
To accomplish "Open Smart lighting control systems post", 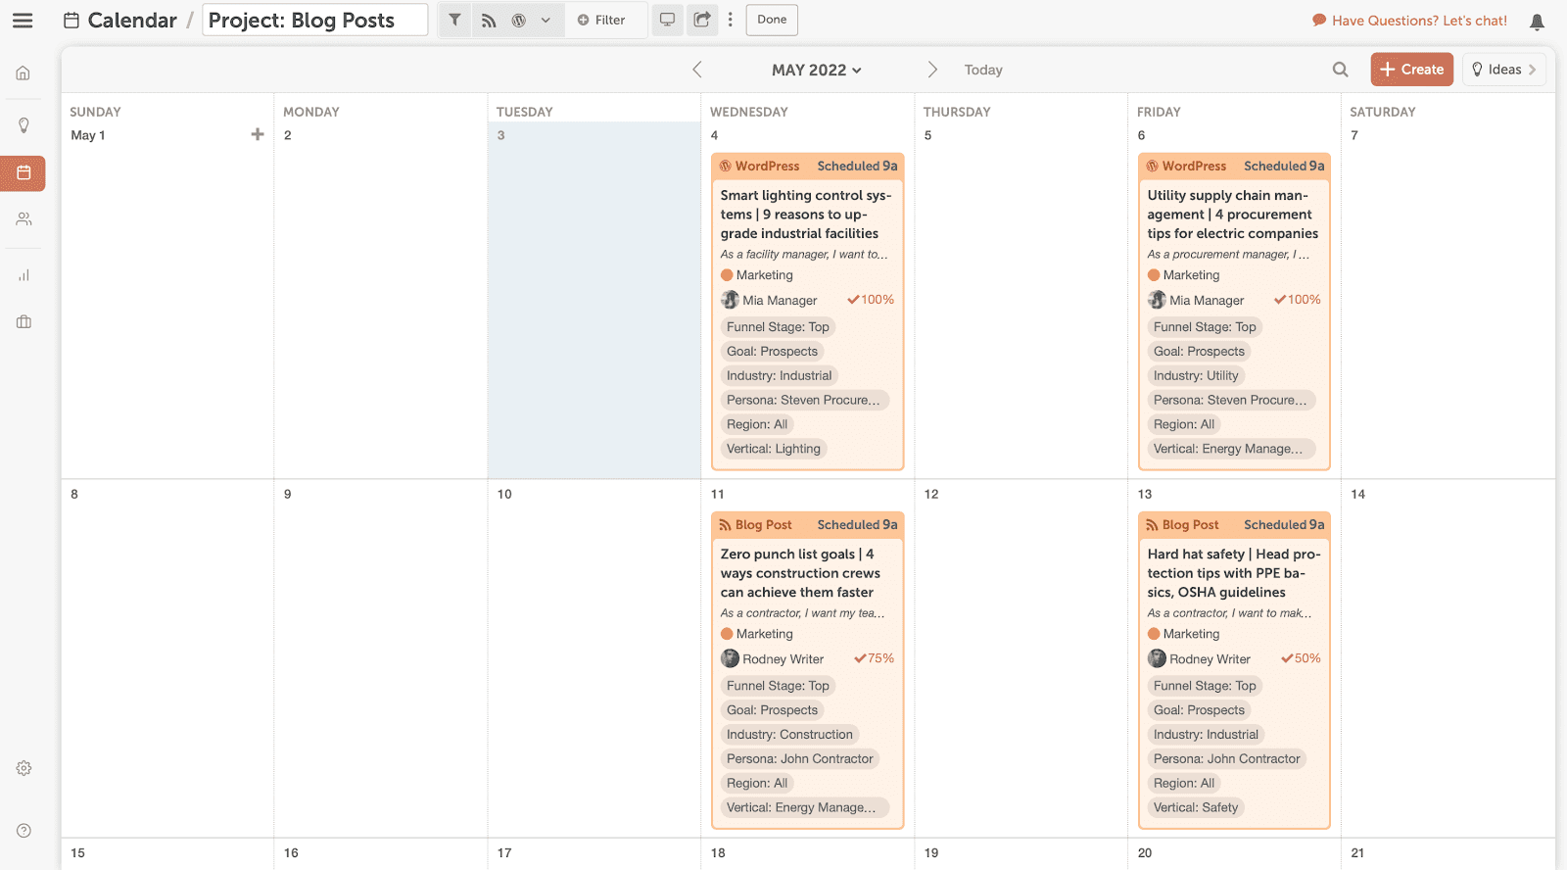I will pyautogui.click(x=806, y=215).
